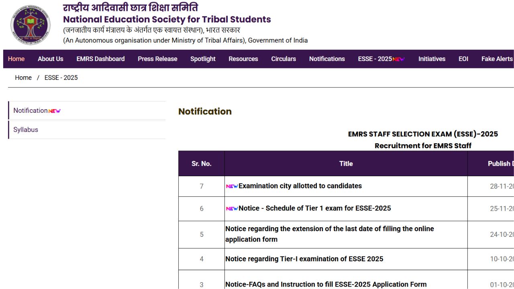The width and height of the screenshot is (514, 289).
Task: Click the NEW badge beside Notification sidebar item
Action: (55, 110)
